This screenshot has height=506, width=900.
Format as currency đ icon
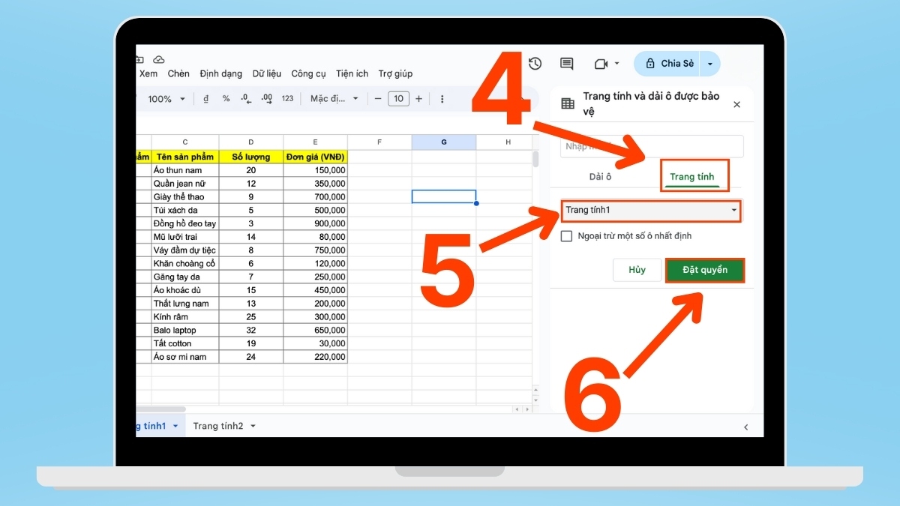tap(206, 99)
